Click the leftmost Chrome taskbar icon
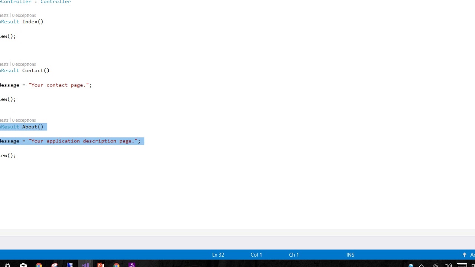 coord(39,265)
